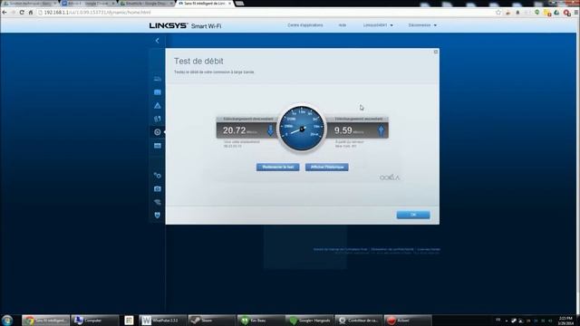This screenshot has width=580, height=326.
Task: Open the Windows Start button
Action: click(7, 320)
